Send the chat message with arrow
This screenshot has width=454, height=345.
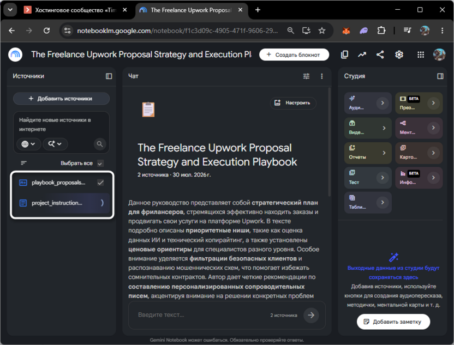[x=311, y=315]
